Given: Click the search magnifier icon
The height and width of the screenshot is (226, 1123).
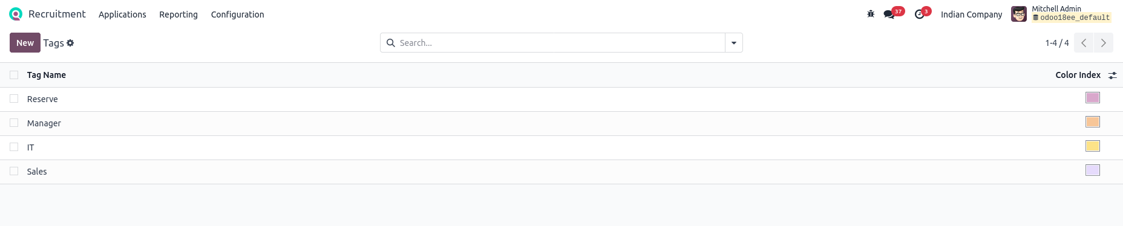Looking at the screenshot, I should point(391,43).
